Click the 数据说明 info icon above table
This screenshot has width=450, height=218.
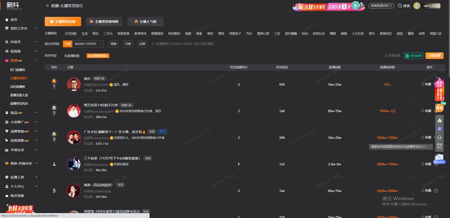pos(386,56)
